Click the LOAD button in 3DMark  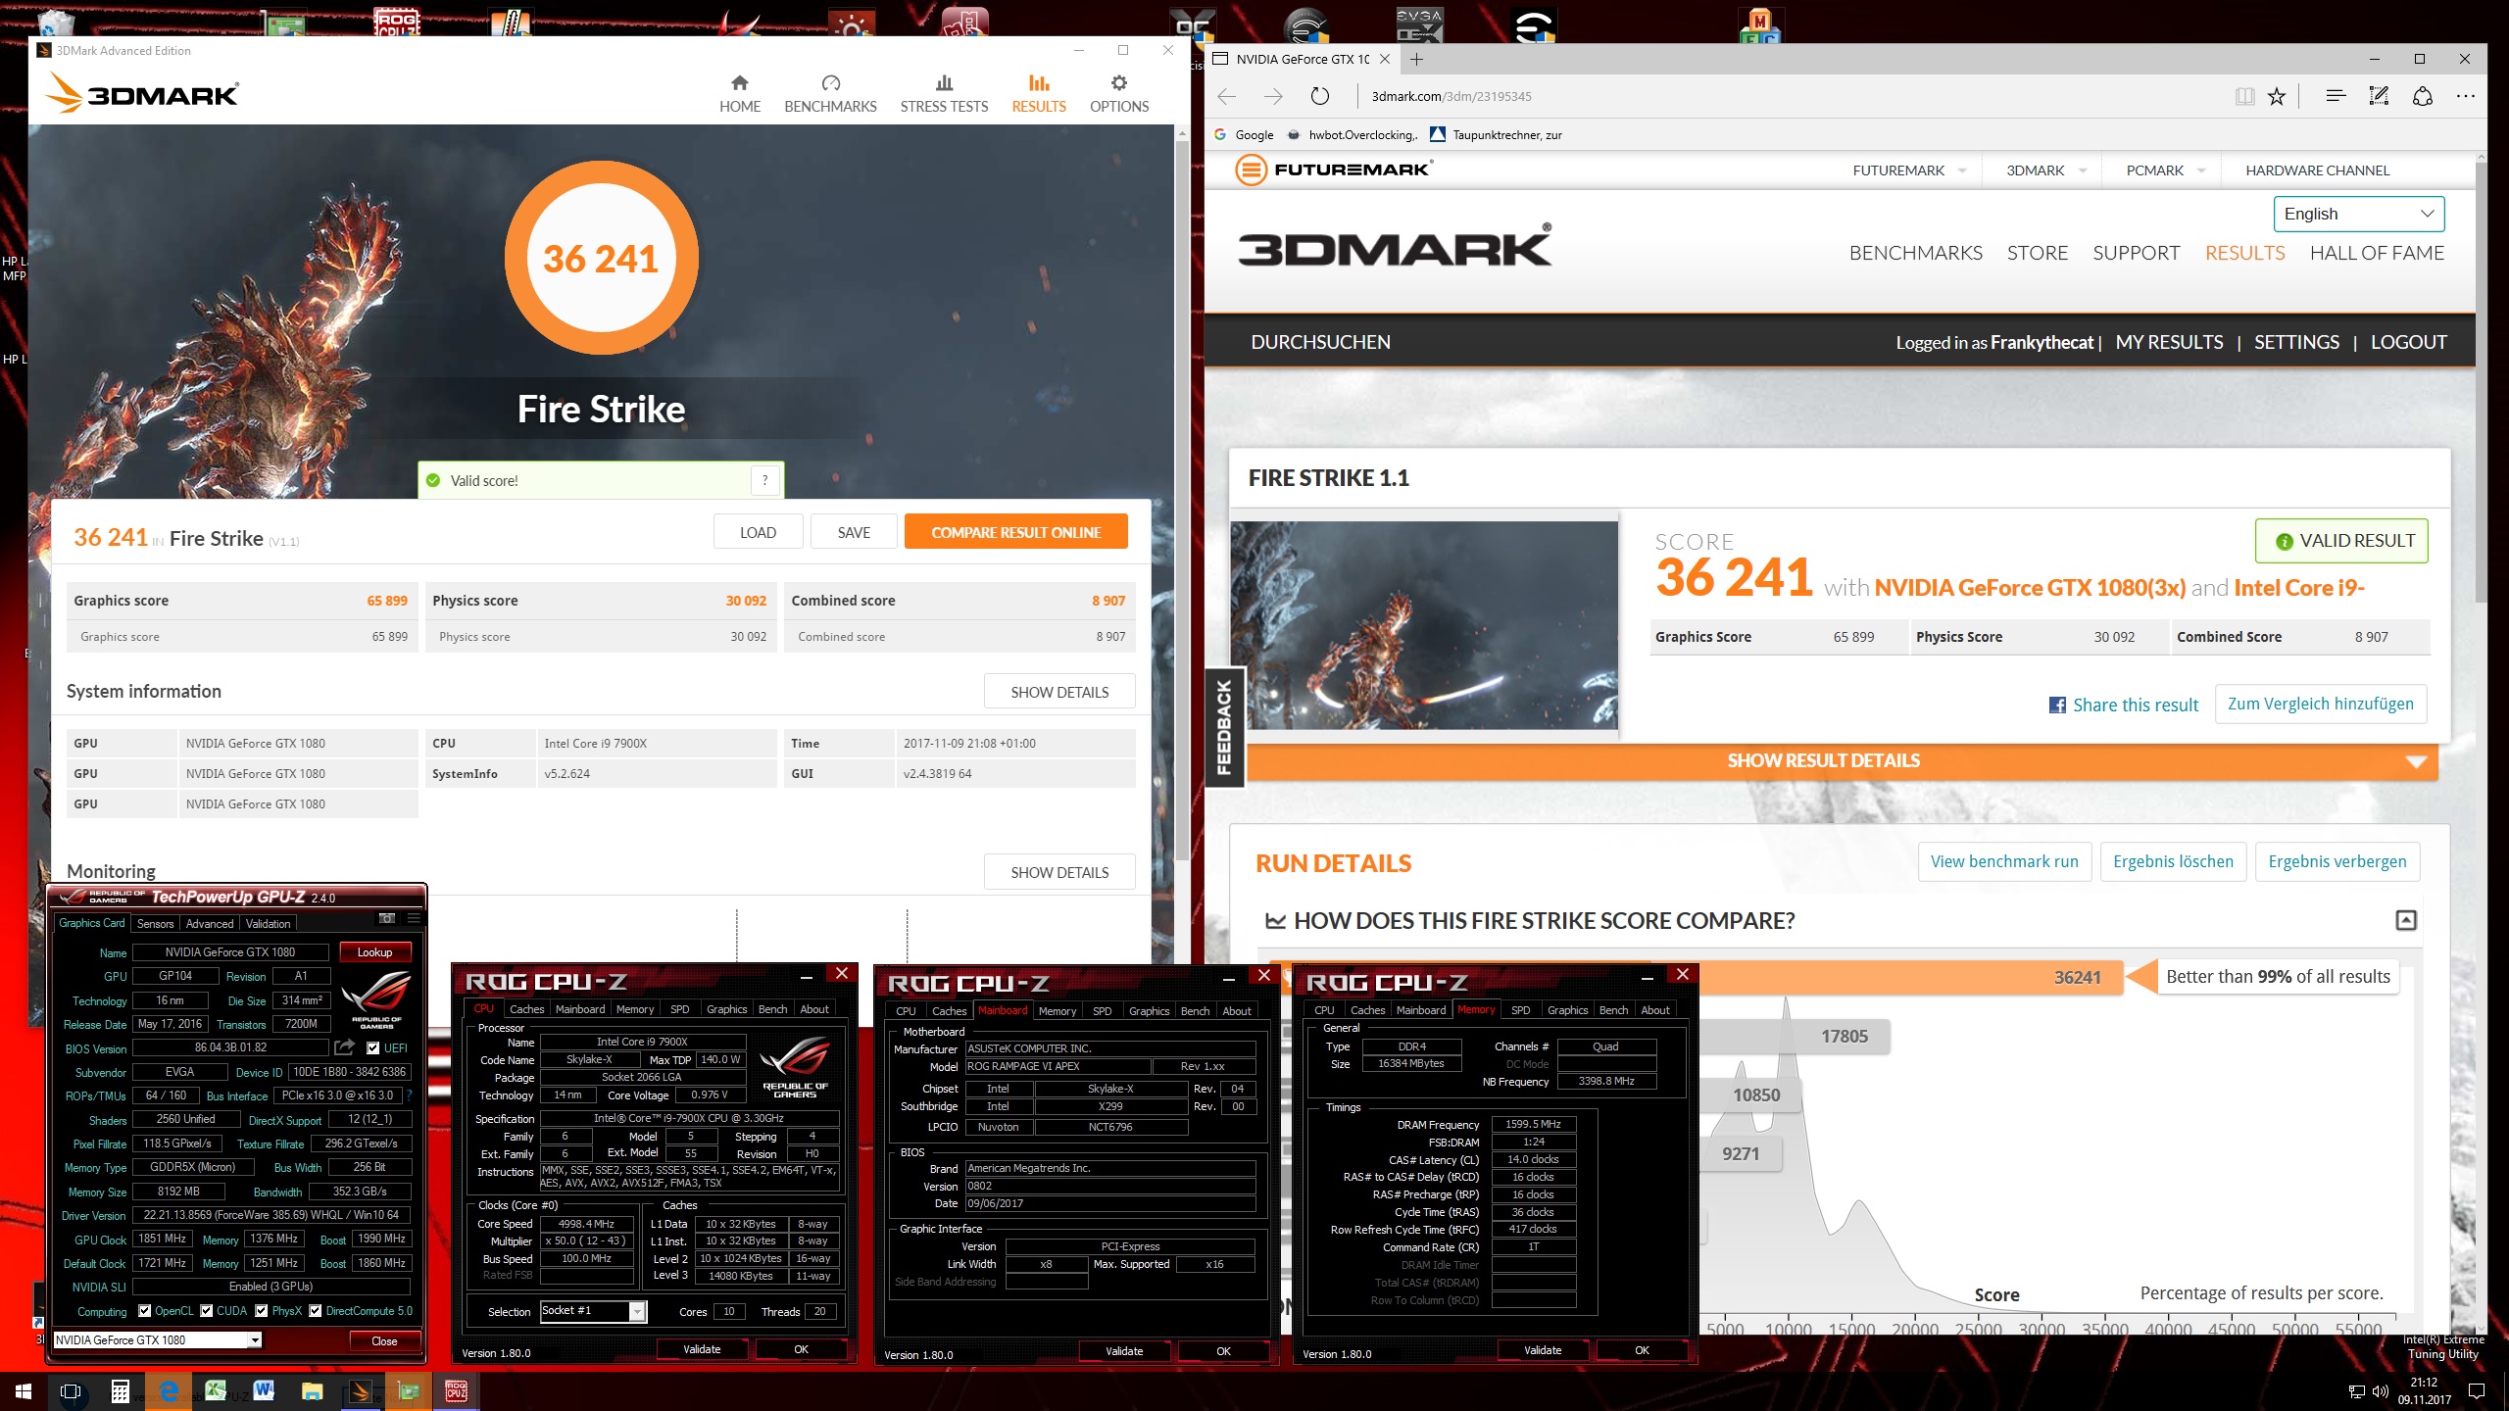click(758, 532)
